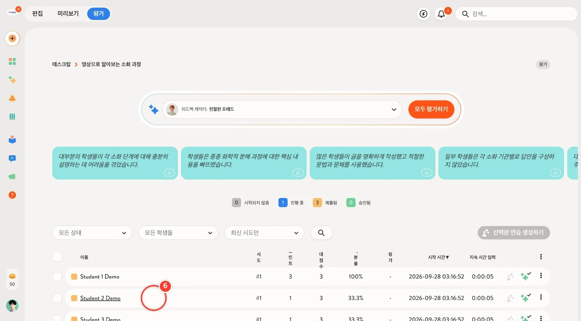This screenshot has width=581, height=321.
Task: Open the table header three-dot menu
Action: click(x=541, y=257)
